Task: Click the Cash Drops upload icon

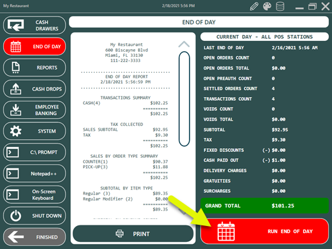Action: [15, 89]
